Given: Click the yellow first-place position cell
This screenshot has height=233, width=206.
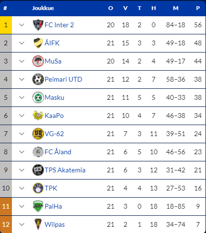Looking at the screenshot, I should coord(6,25).
